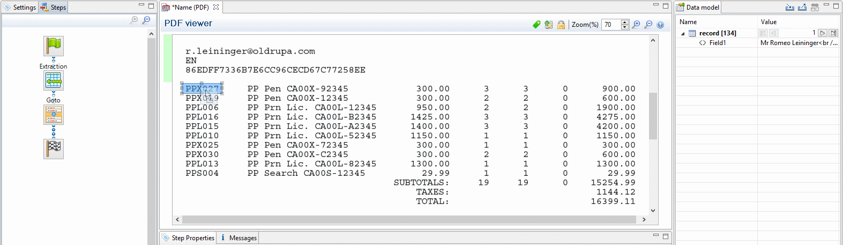Click the padlock icon in PDF viewer toolbar
The height and width of the screenshot is (245, 843).
561,25
